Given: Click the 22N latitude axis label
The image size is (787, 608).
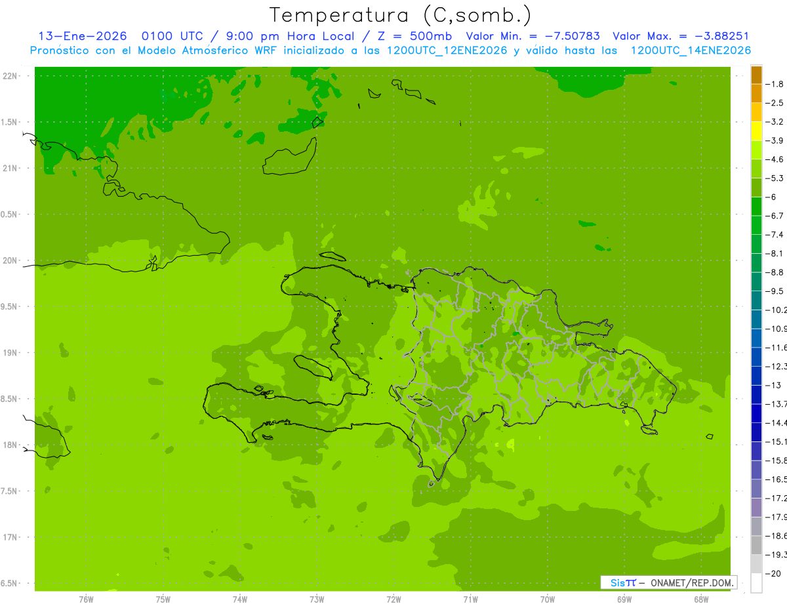Looking at the screenshot, I should (10, 76).
